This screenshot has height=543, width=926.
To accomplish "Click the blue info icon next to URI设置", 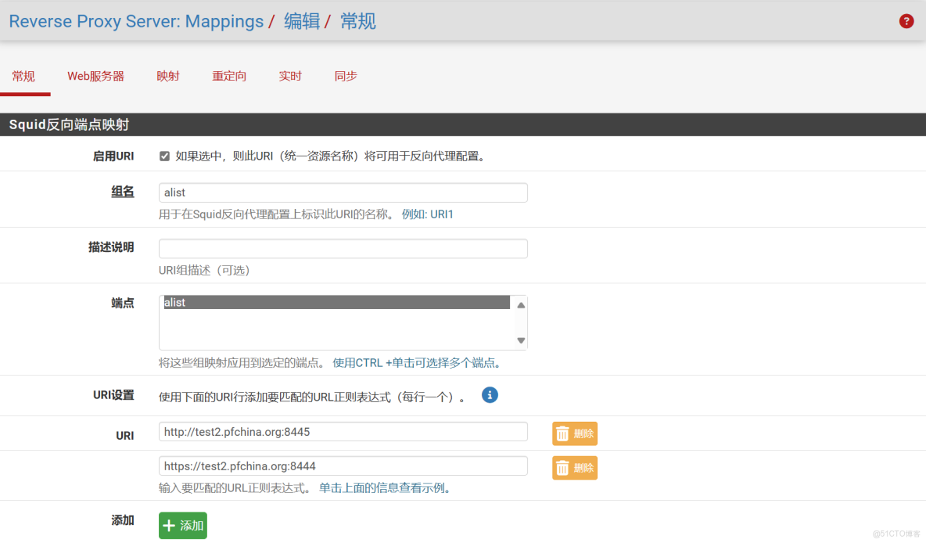I will [490, 395].
